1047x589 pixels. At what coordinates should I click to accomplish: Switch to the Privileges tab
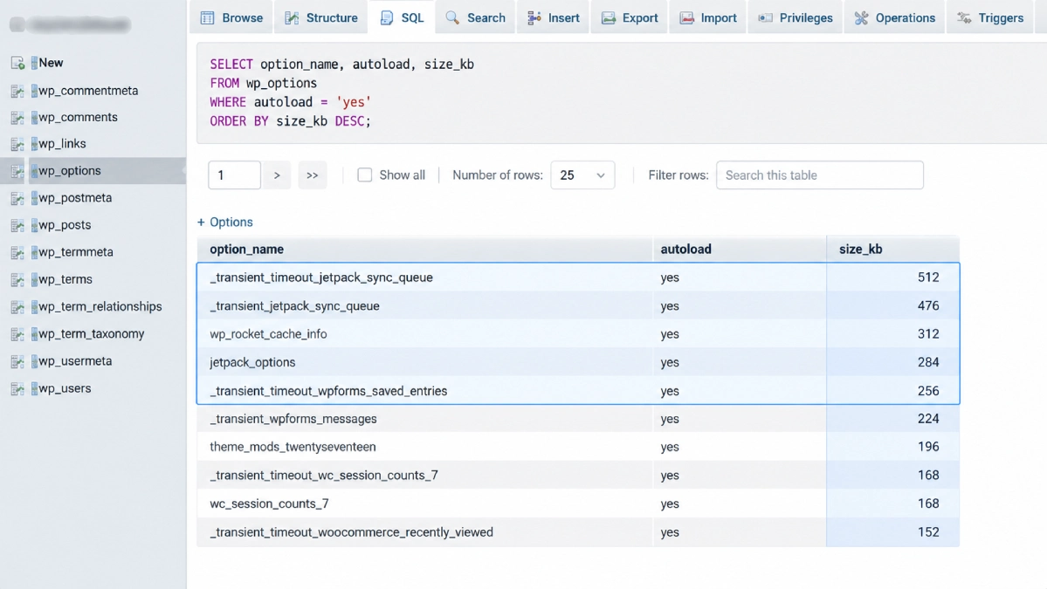tap(796, 17)
